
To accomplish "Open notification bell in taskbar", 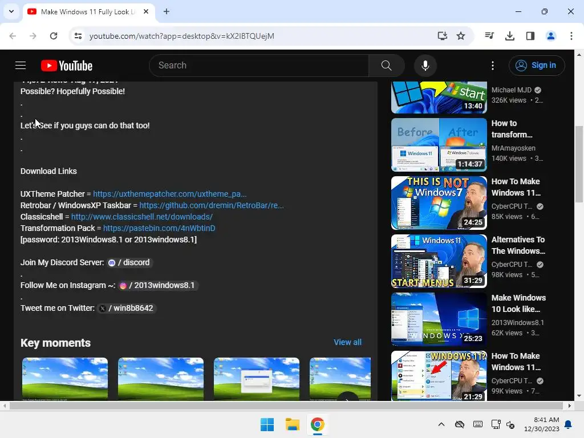I will coord(569,424).
